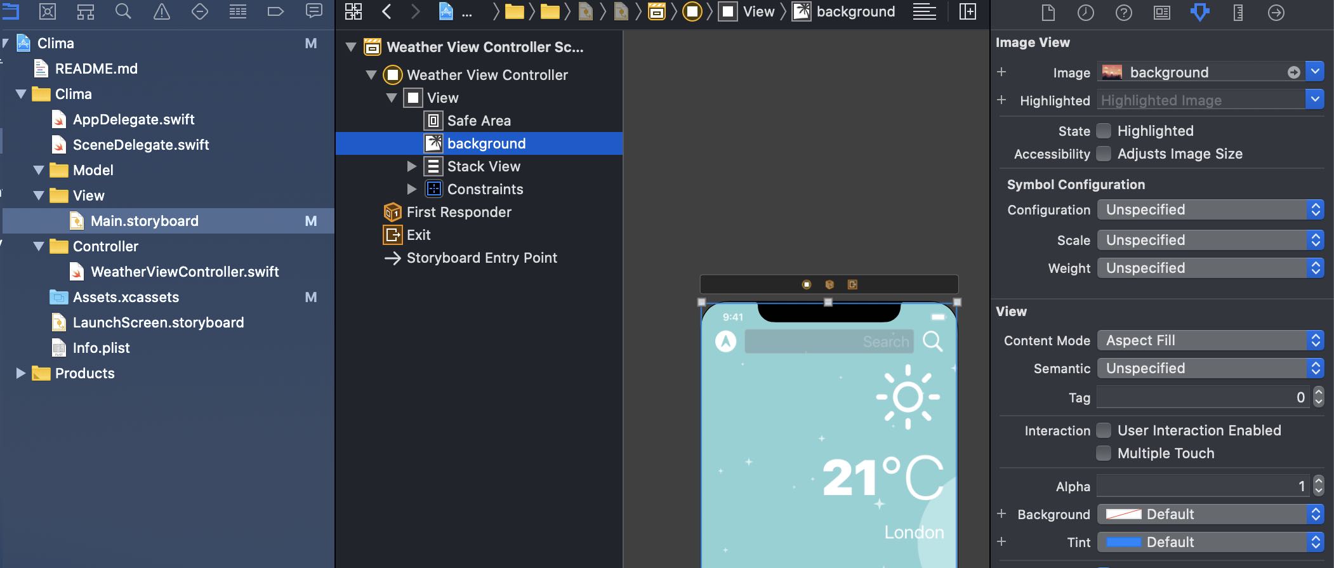Open AppDelegate.swift file
The width and height of the screenshot is (1334, 568).
(x=133, y=119)
